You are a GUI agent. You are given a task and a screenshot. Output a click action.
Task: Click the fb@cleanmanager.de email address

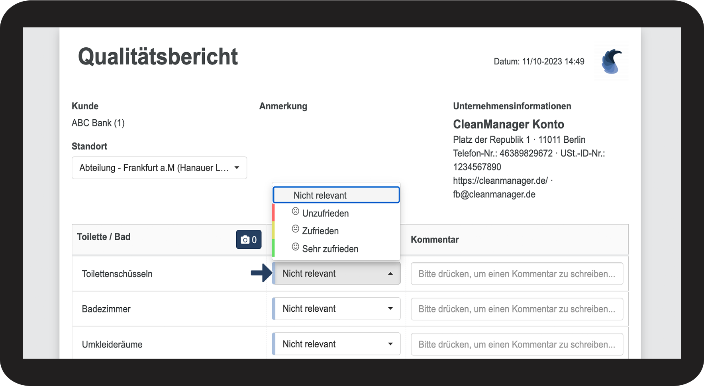[494, 194]
